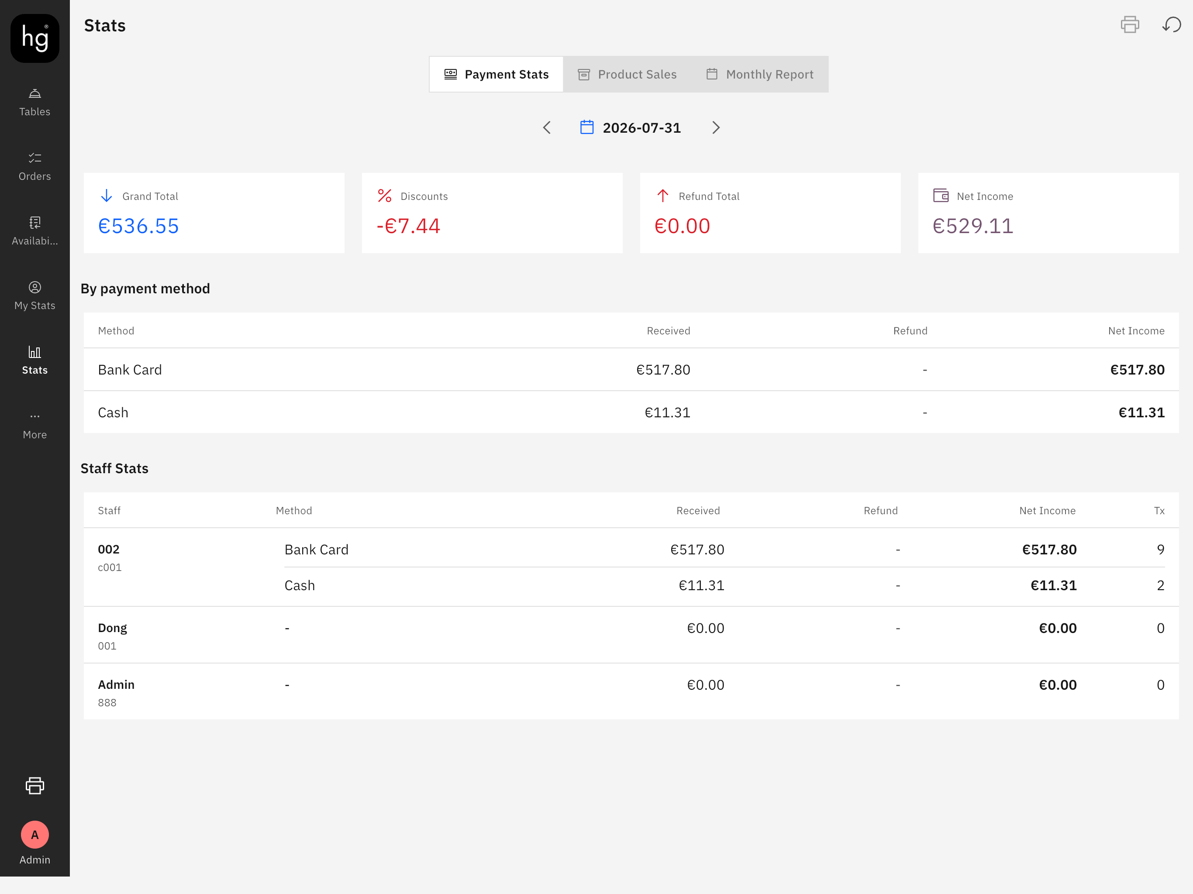Viewport: 1193px width, 894px height.
Task: Go to the next day
Action: click(x=716, y=127)
